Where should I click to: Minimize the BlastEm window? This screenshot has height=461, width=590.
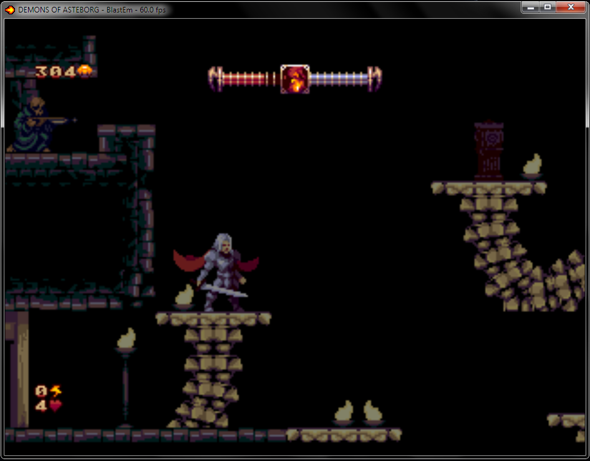[531, 7]
